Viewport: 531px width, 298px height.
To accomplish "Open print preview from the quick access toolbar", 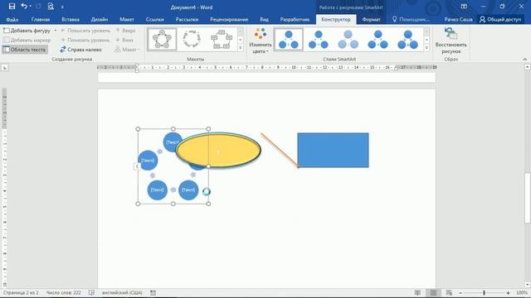I will 51,7.
